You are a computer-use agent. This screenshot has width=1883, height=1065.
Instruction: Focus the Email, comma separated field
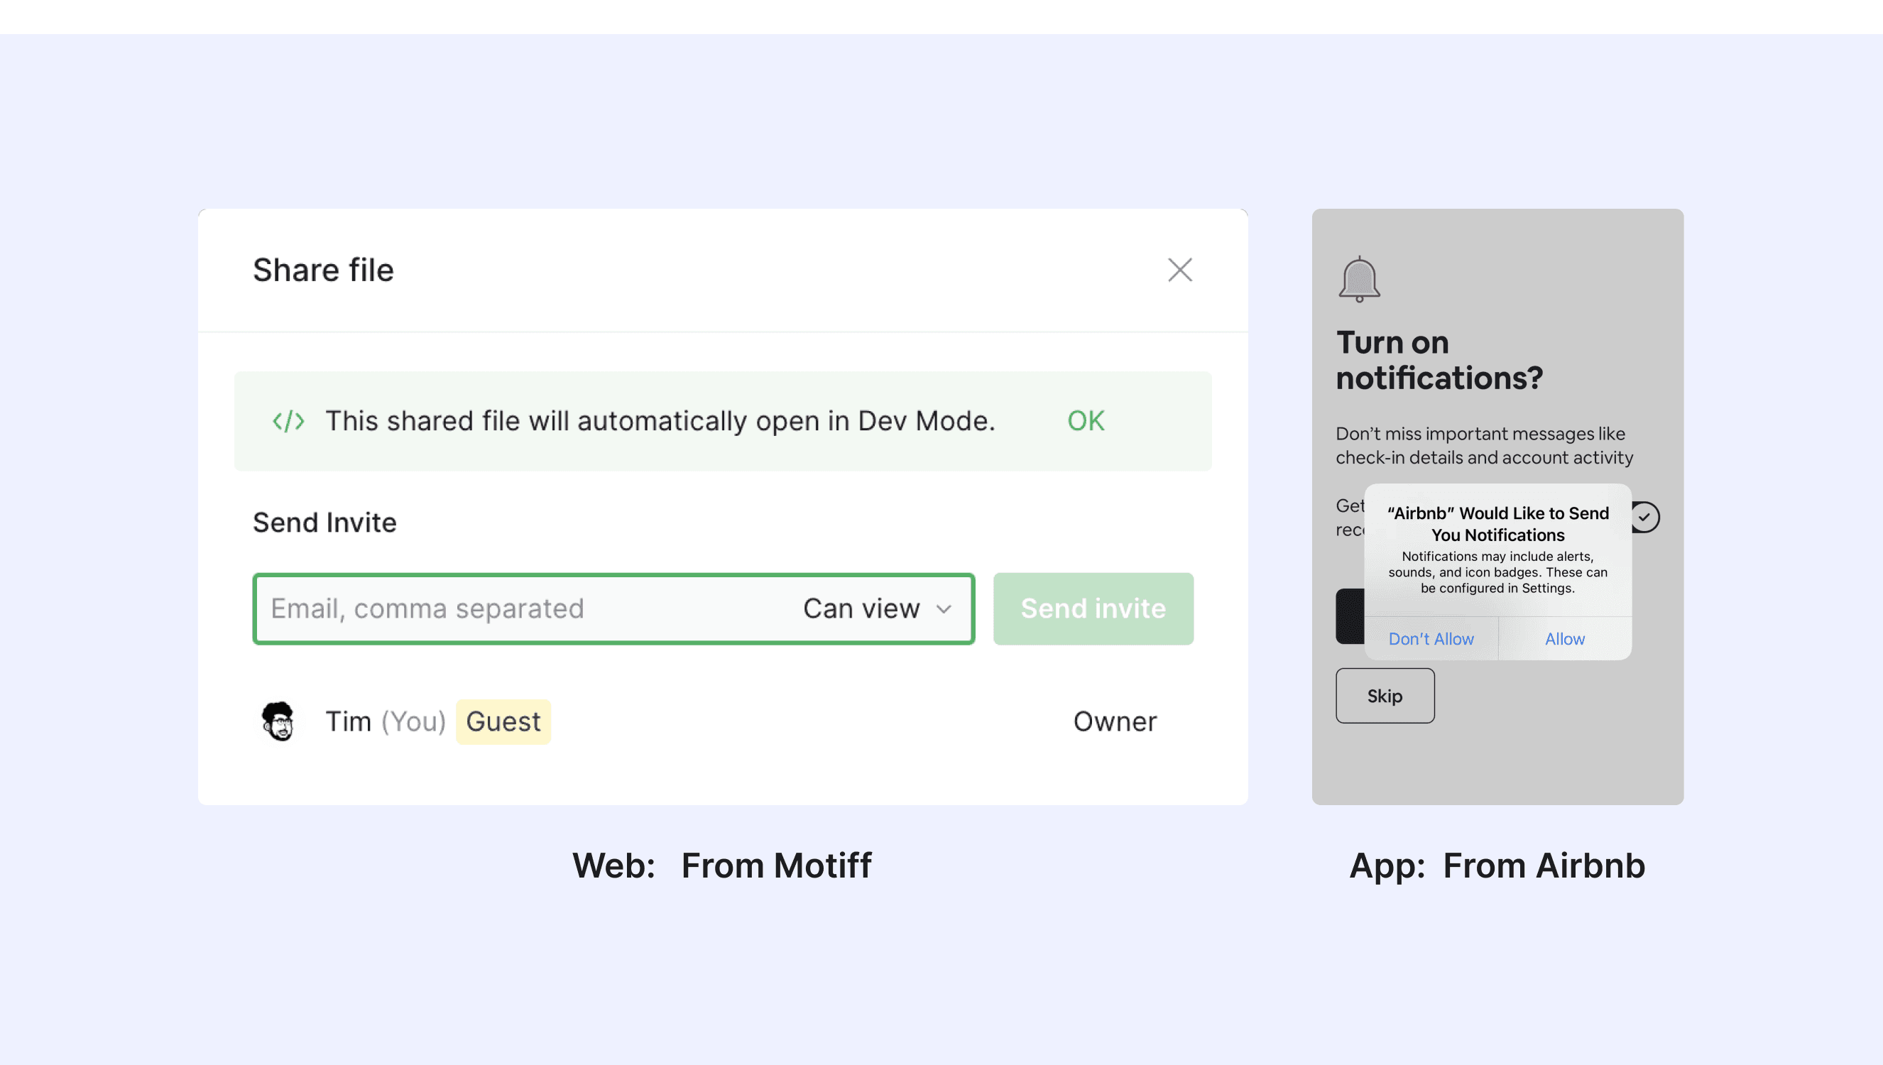pos(512,608)
